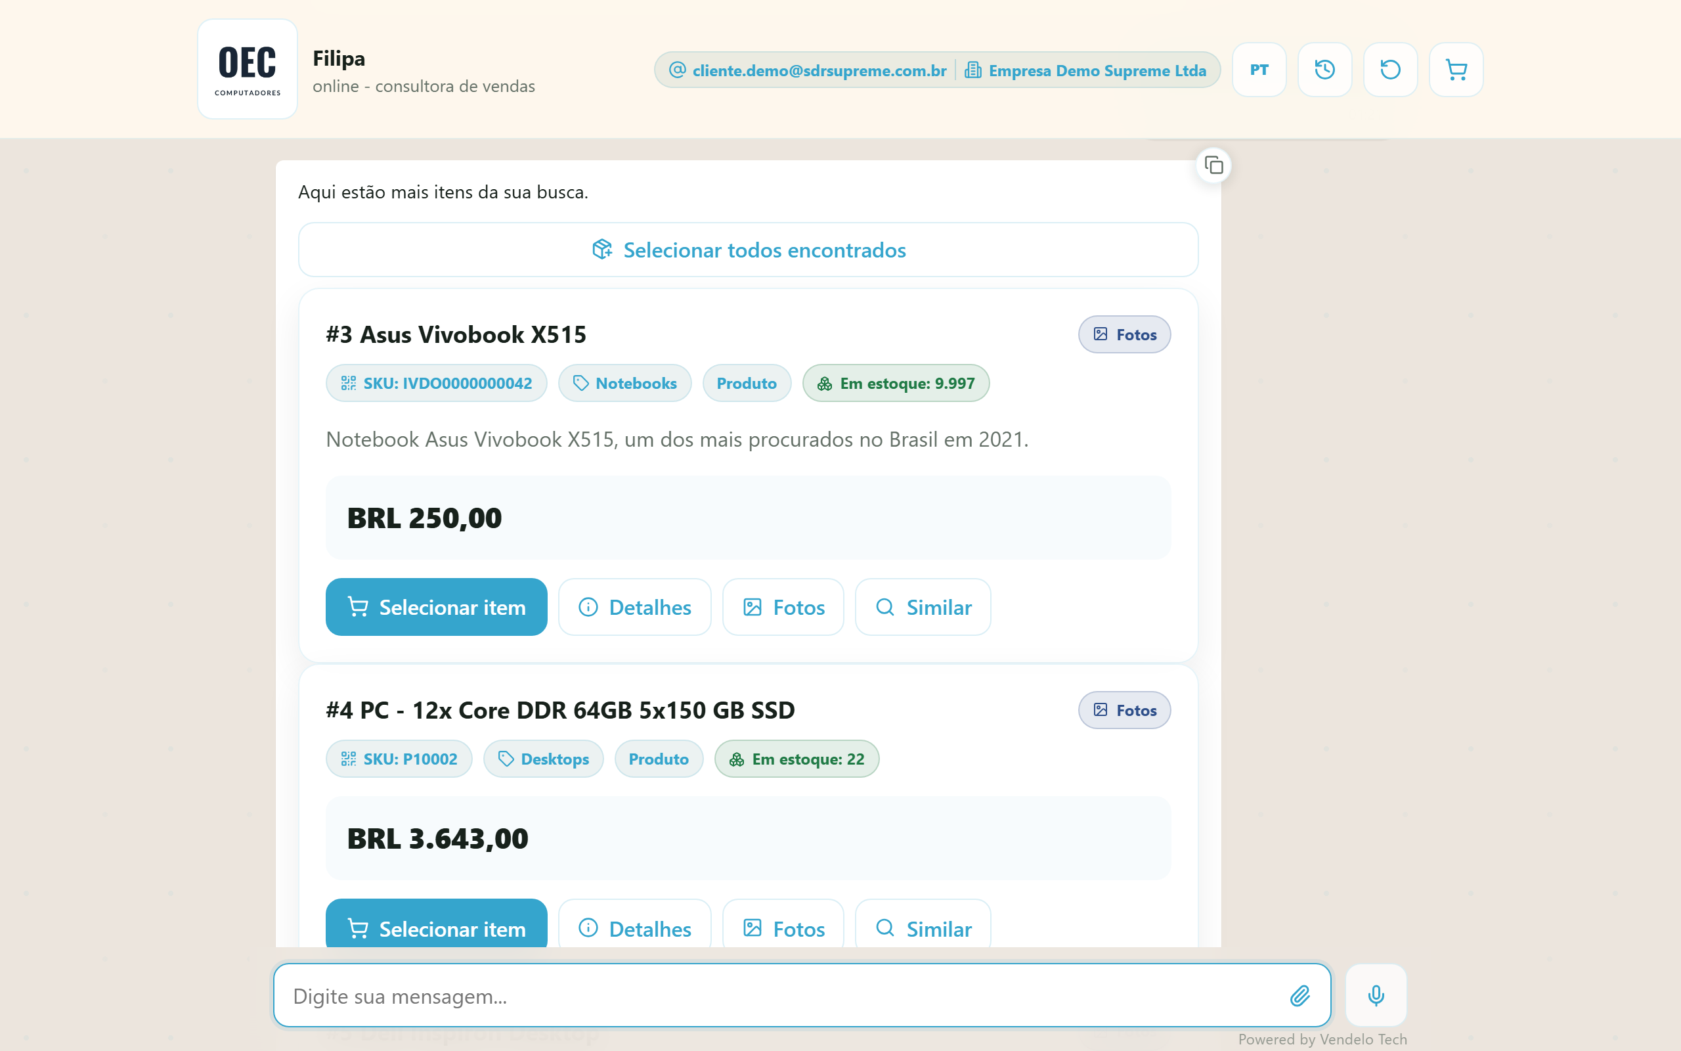The height and width of the screenshot is (1051, 1681).
Task: Click the BRL 250,00 price
Action: 424,518
